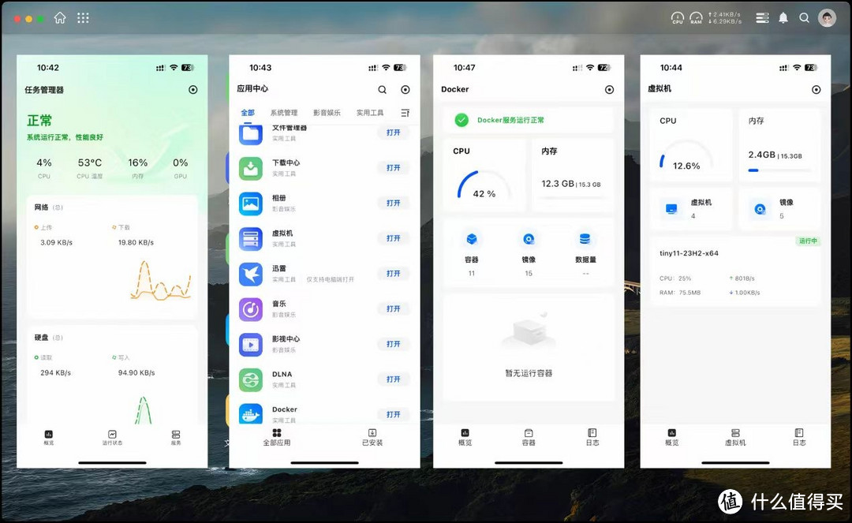Tap the search icon in App Center
Image resolution: width=852 pixels, height=523 pixels.
383,90
